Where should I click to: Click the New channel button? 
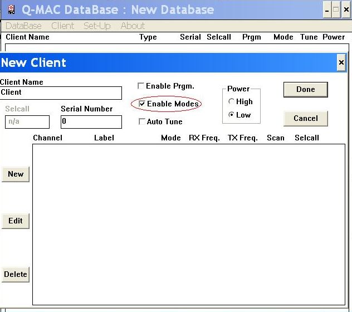16,174
